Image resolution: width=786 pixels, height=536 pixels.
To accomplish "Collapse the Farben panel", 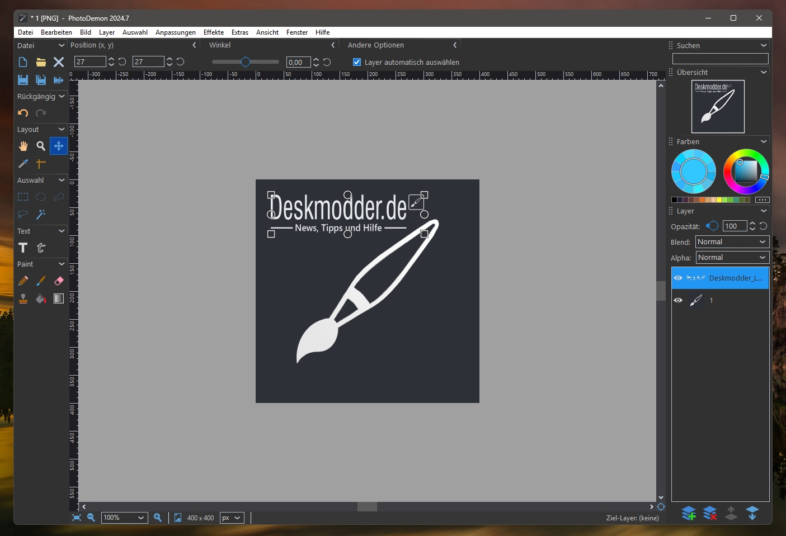I will tap(764, 141).
